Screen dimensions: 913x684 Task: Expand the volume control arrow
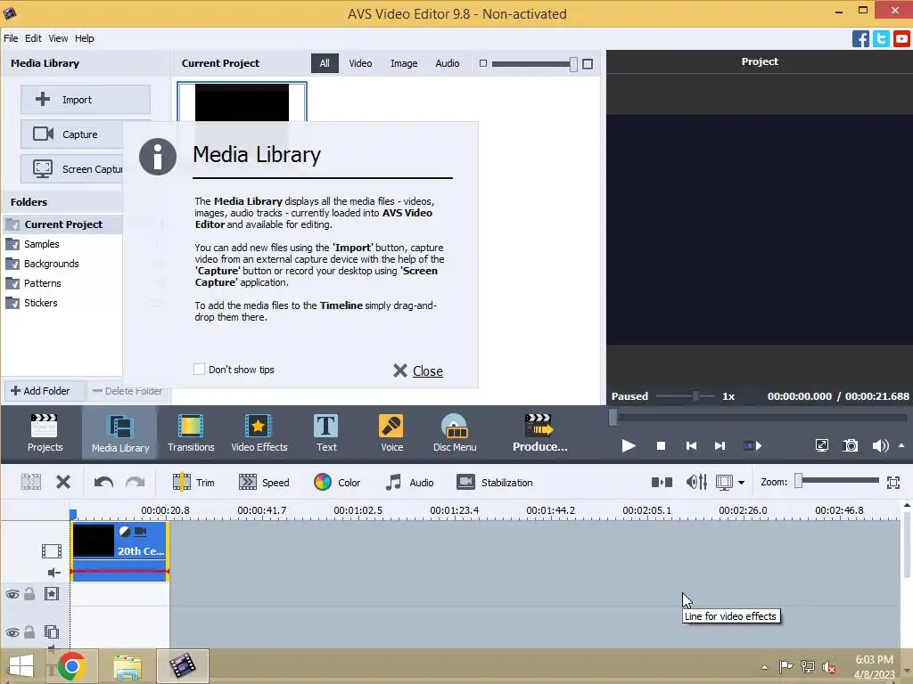[902, 446]
